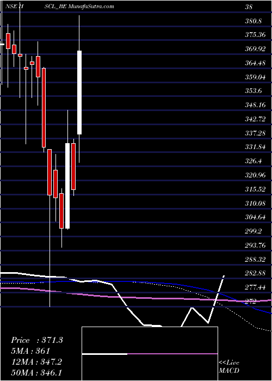Click the 272 price axis label
The image size is (272, 381).
[x=251, y=302]
